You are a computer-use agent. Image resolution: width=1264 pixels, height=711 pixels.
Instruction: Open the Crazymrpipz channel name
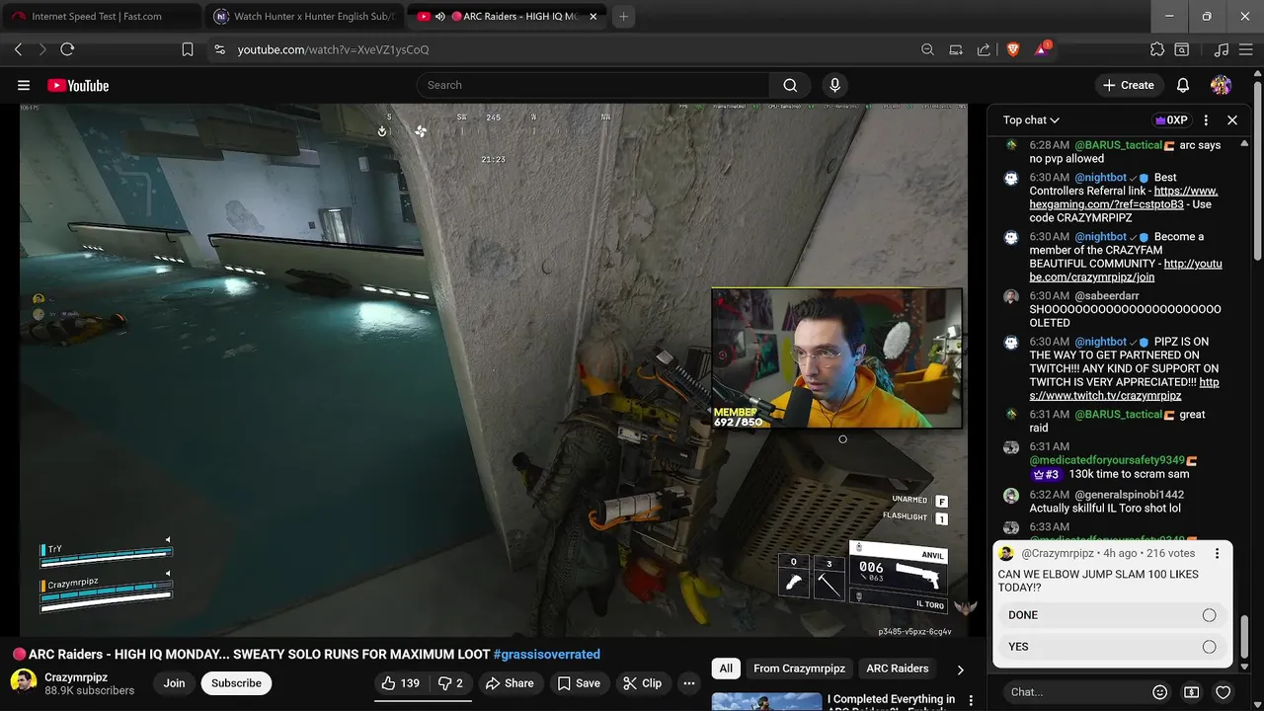(76, 677)
